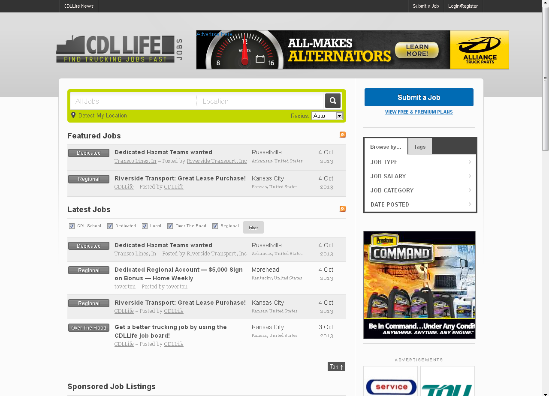Open the Featured Jobs RSS feed icon
This screenshot has height=396, width=549.
(343, 135)
